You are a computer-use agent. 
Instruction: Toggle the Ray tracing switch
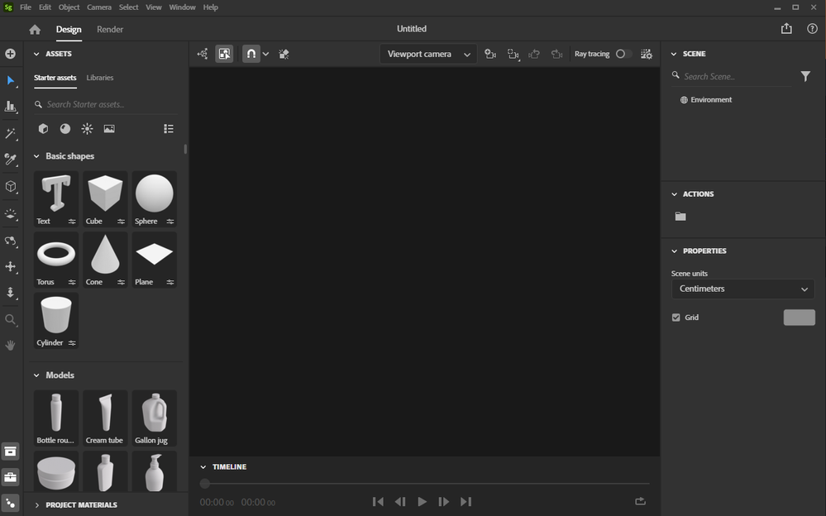point(624,54)
